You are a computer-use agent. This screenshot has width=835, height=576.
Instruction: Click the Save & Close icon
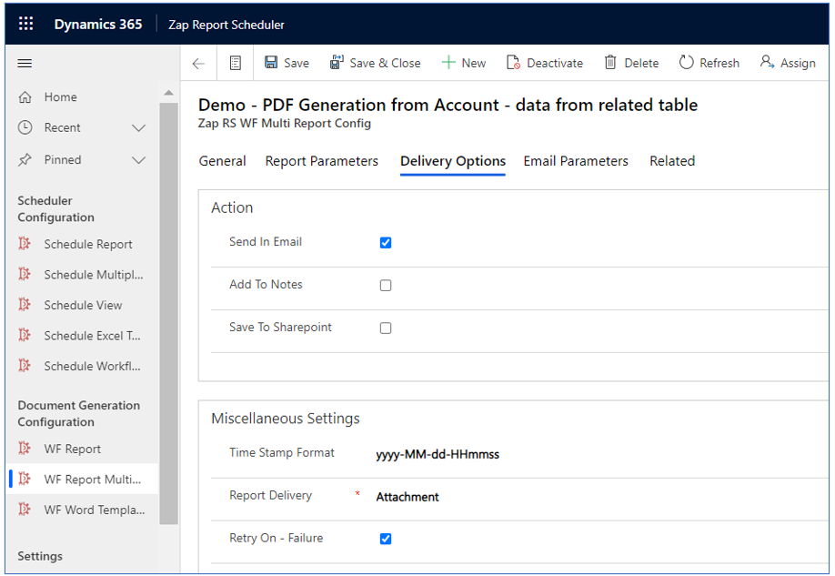coord(337,63)
